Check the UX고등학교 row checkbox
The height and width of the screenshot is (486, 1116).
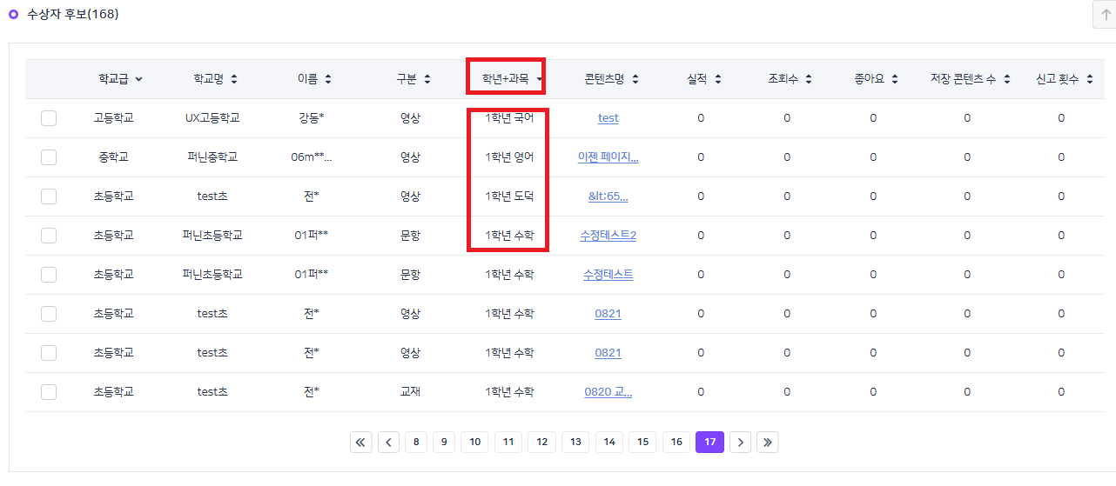click(x=49, y=118)
